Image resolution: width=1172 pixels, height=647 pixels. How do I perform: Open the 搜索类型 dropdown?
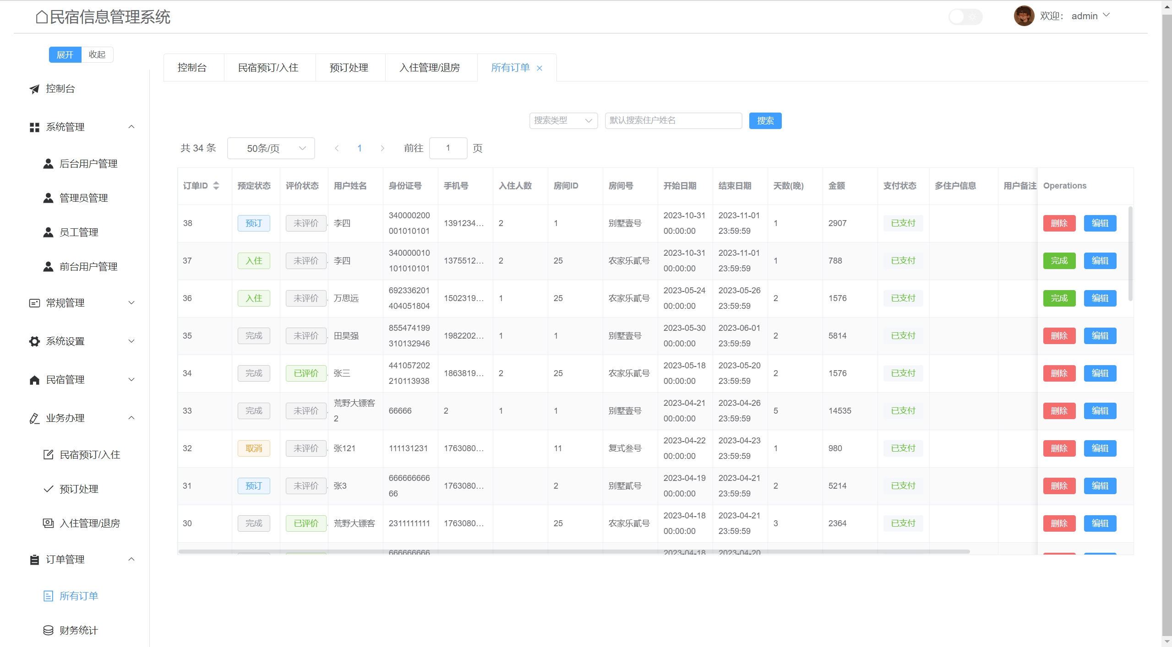pos(563,120)
